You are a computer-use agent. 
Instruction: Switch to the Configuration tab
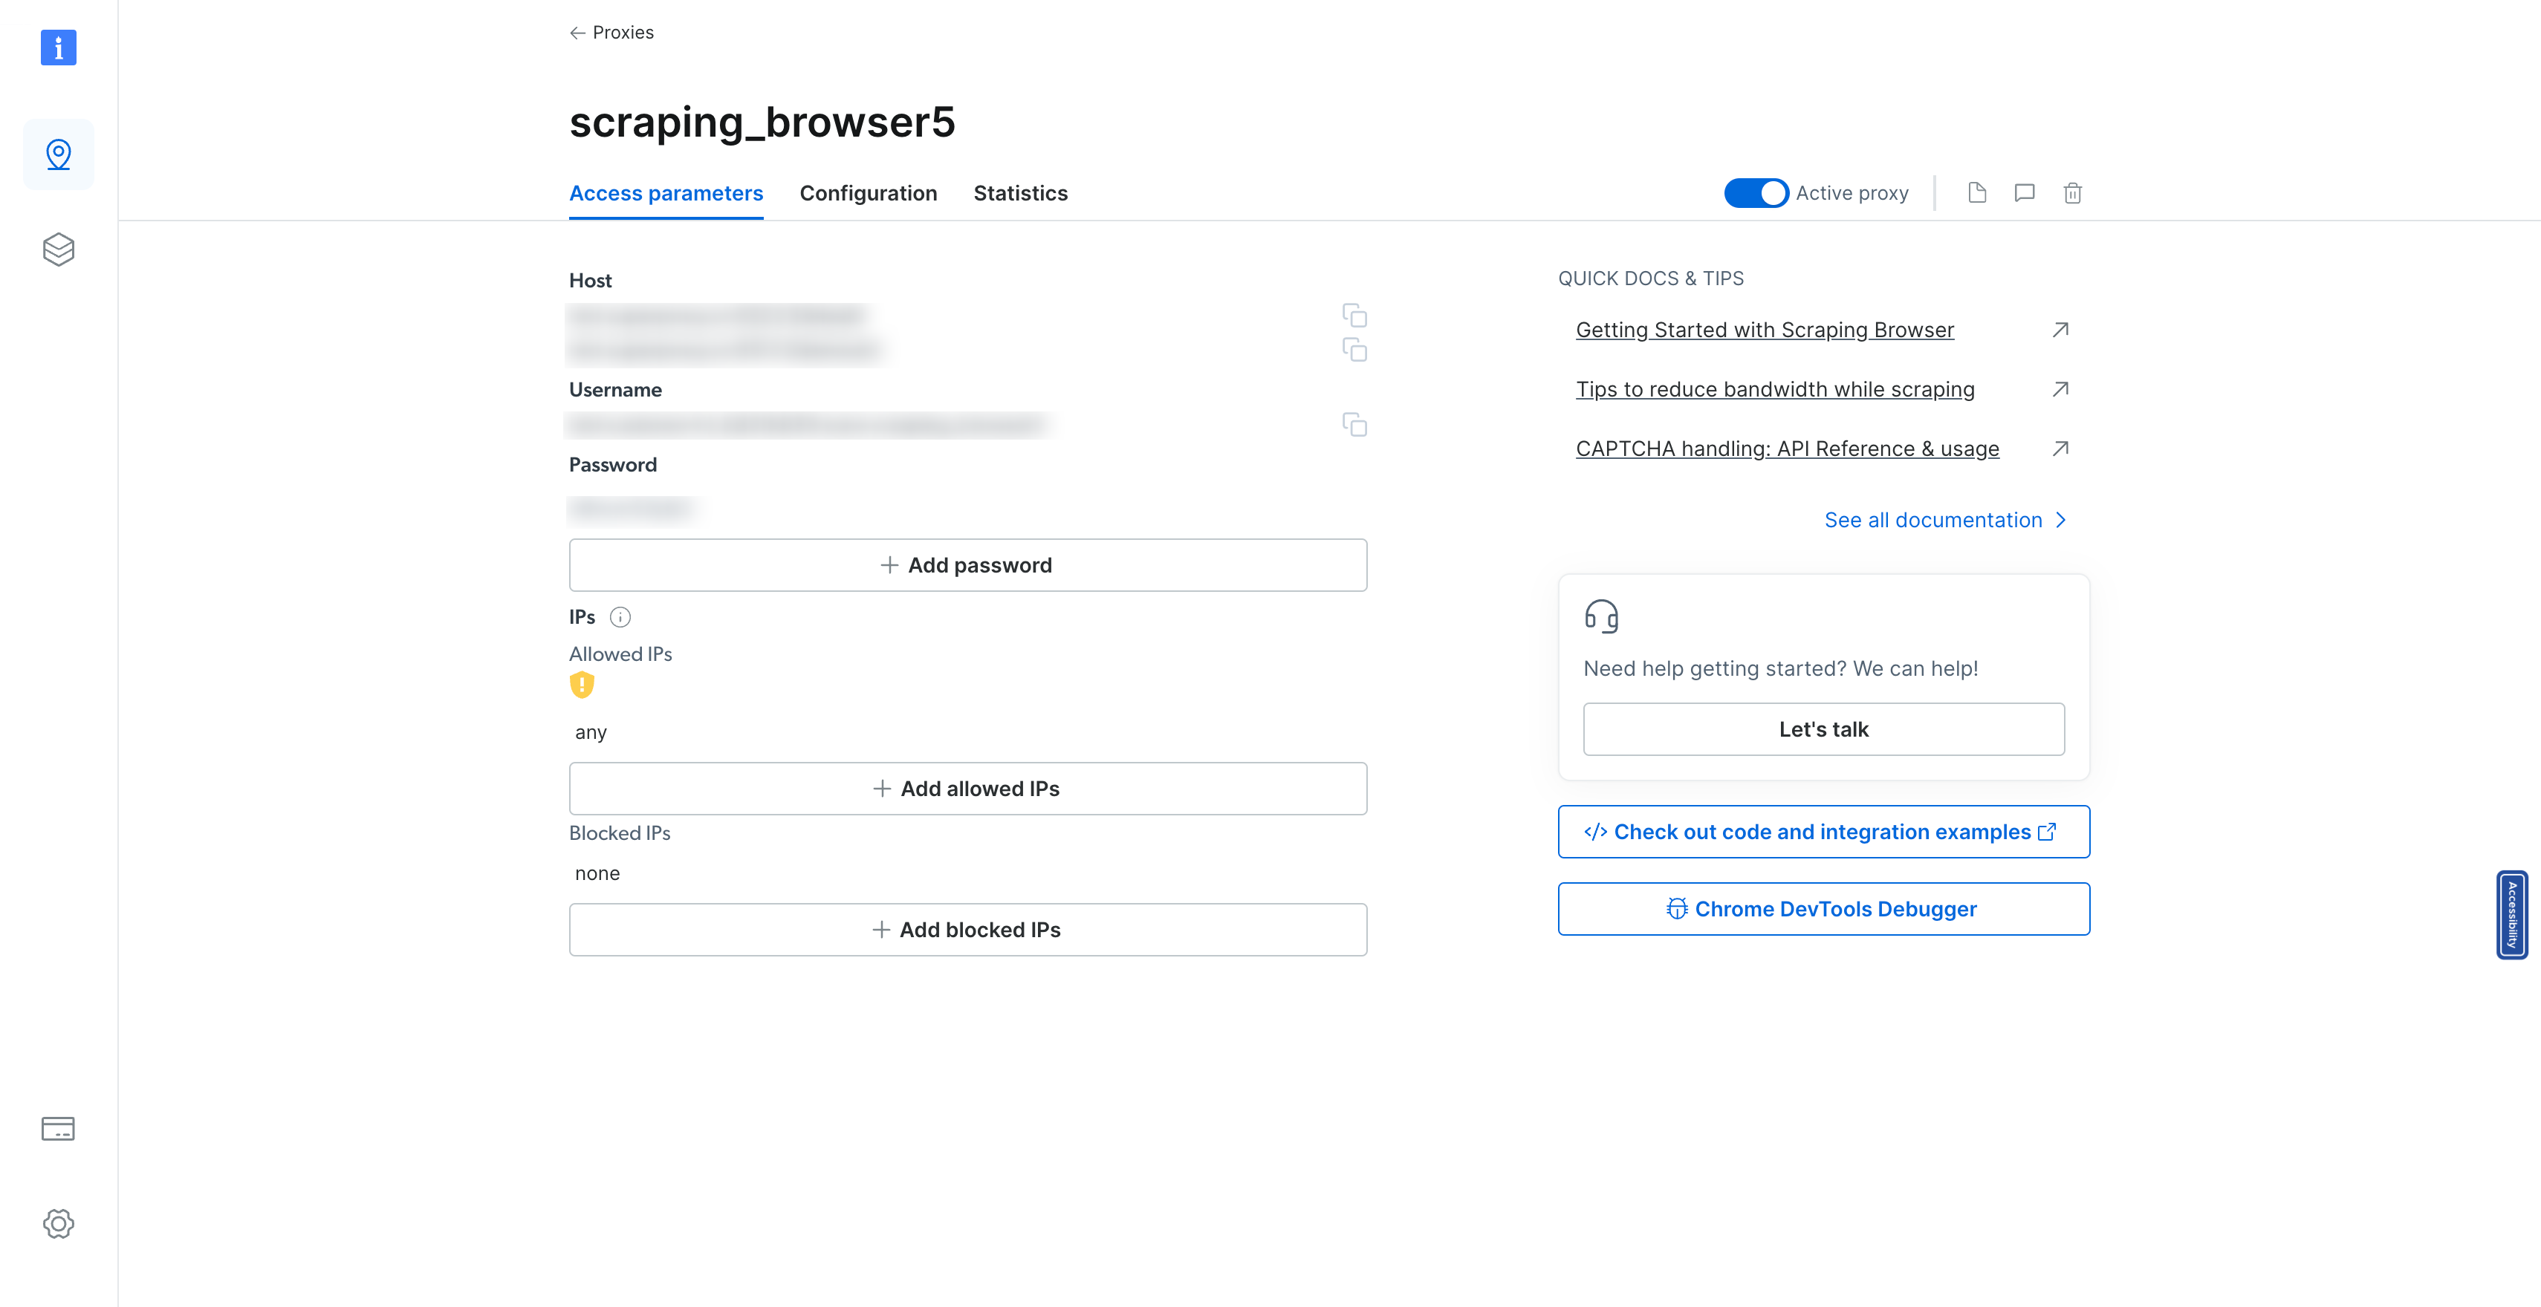click(867, 192)
